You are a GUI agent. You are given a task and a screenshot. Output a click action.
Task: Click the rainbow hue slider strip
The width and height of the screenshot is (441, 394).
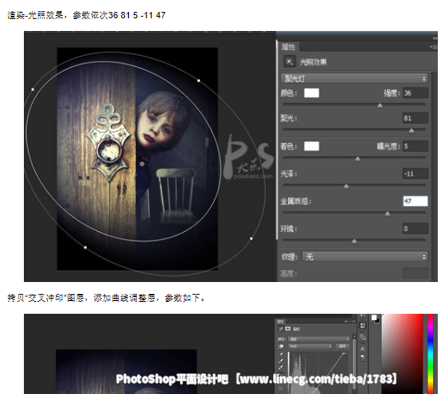(x=431, y=353)
